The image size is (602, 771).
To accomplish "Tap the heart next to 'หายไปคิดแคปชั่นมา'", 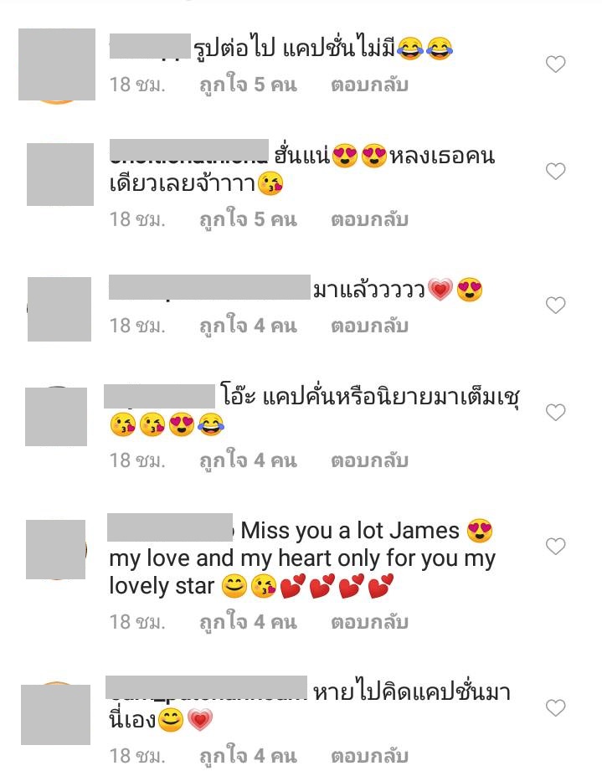I will 556,707.
